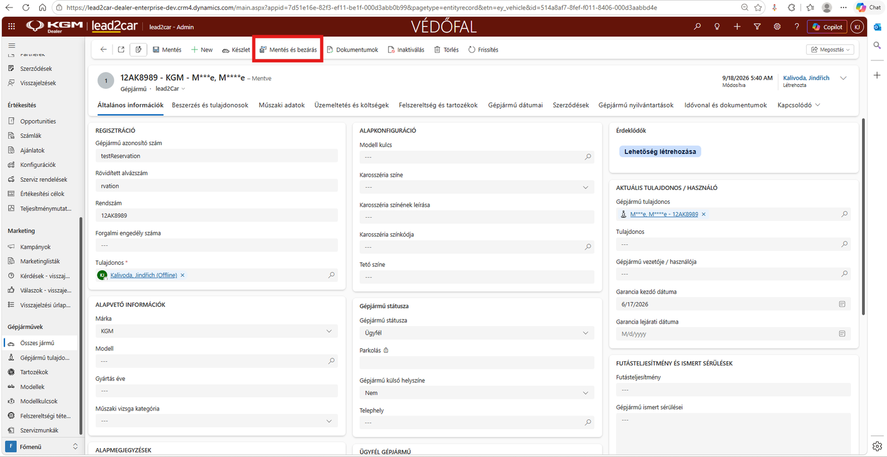Open Opportunities in the left navigation
This screenshot has width=887, height=457.
pyautogui.click(x=38, y=121)
